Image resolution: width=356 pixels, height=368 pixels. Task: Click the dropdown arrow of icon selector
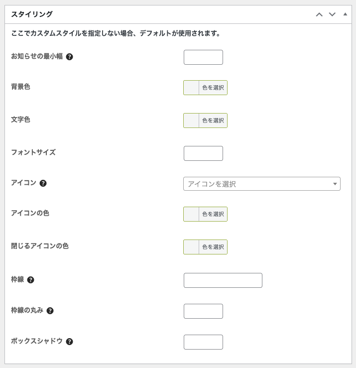coord(335,184)
